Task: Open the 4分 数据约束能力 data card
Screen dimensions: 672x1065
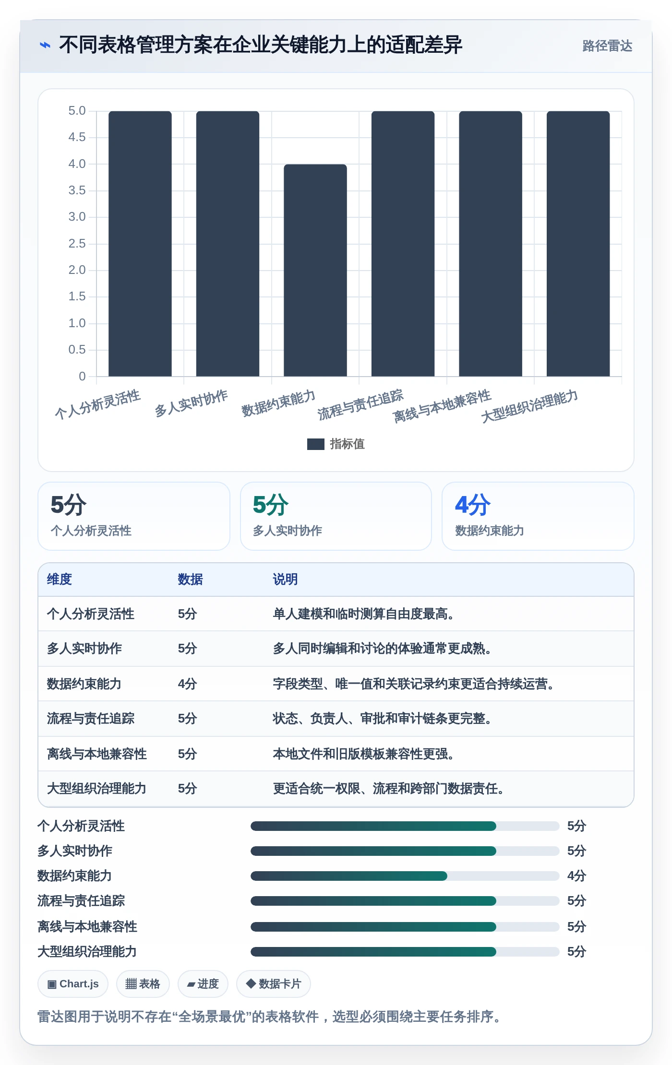Action: [x=538, y=516]
